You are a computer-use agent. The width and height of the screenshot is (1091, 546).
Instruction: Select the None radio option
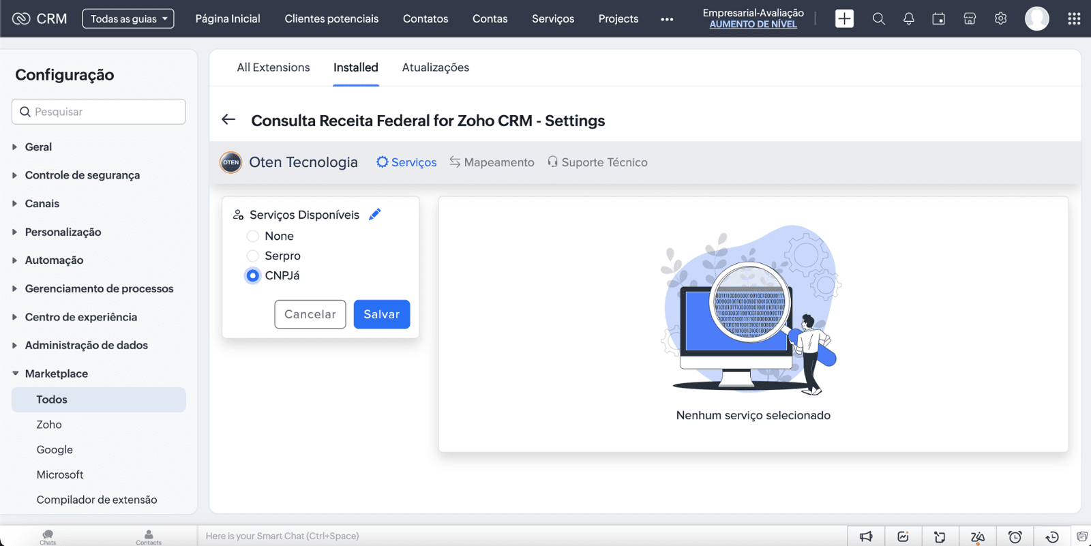[x=253, y=237]
